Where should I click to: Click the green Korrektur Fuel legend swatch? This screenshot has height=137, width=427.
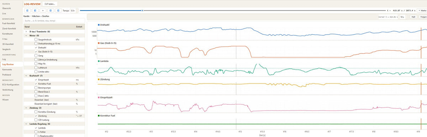click(99, 116)
